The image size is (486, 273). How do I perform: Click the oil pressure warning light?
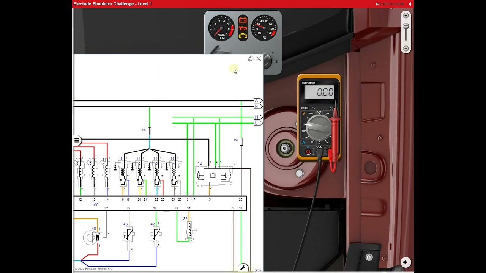tap(243, 28)
